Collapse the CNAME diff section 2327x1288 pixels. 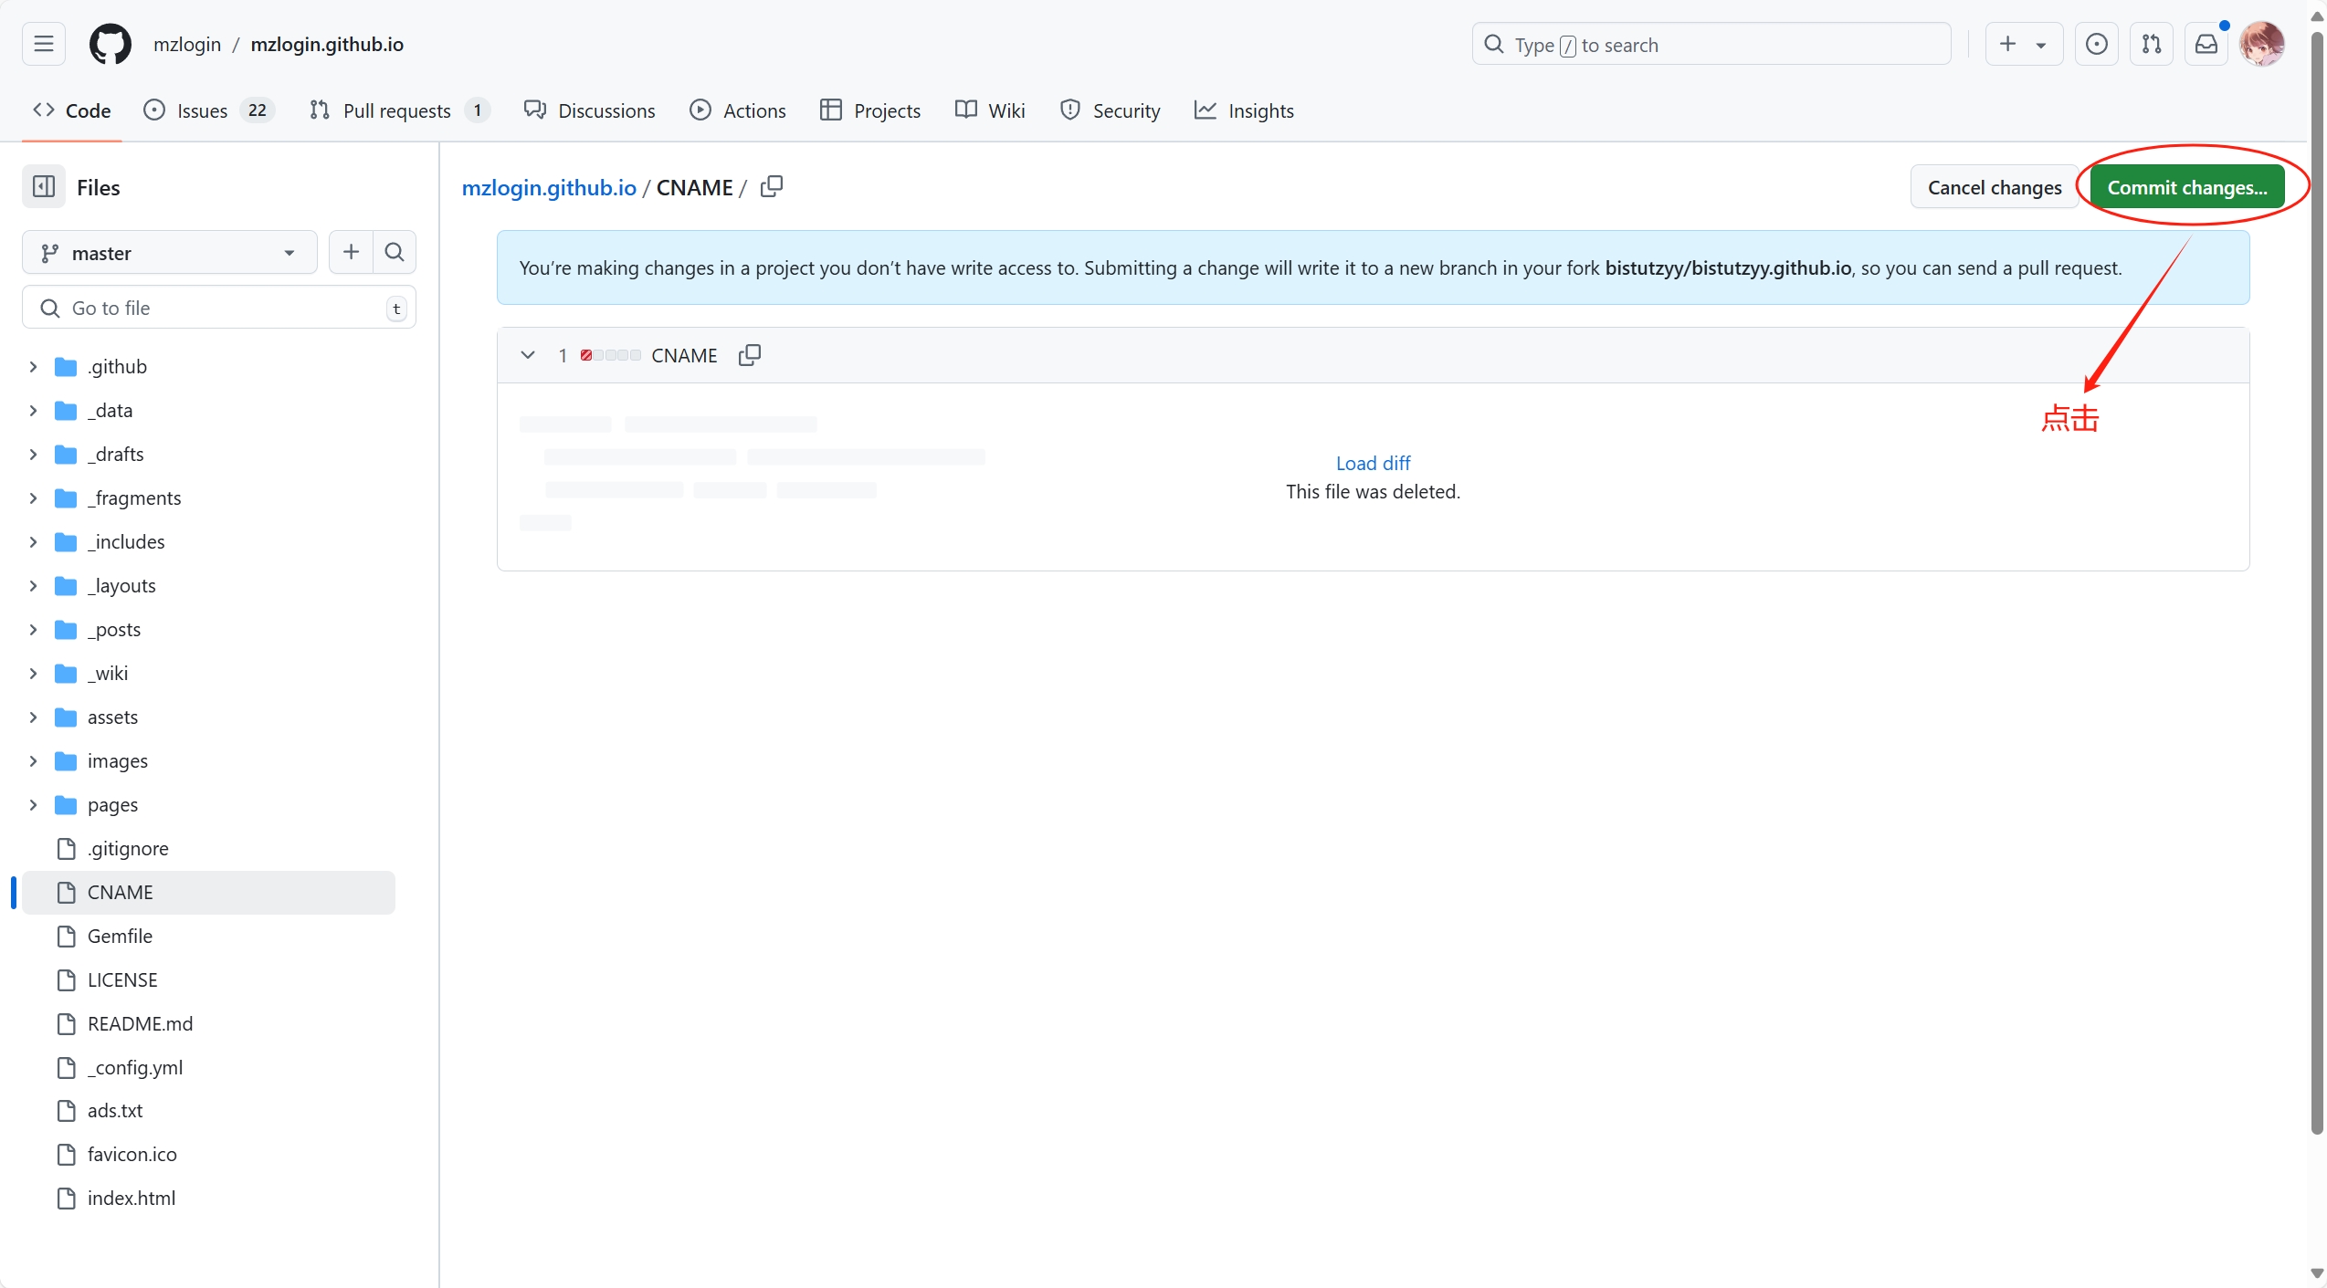[x=527, y=355]
